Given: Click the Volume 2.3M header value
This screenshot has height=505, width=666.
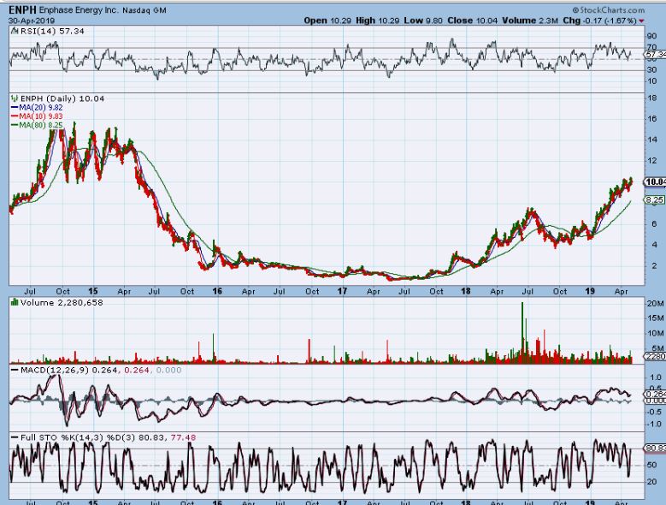Looking at the screenshot, I should 530,21.
